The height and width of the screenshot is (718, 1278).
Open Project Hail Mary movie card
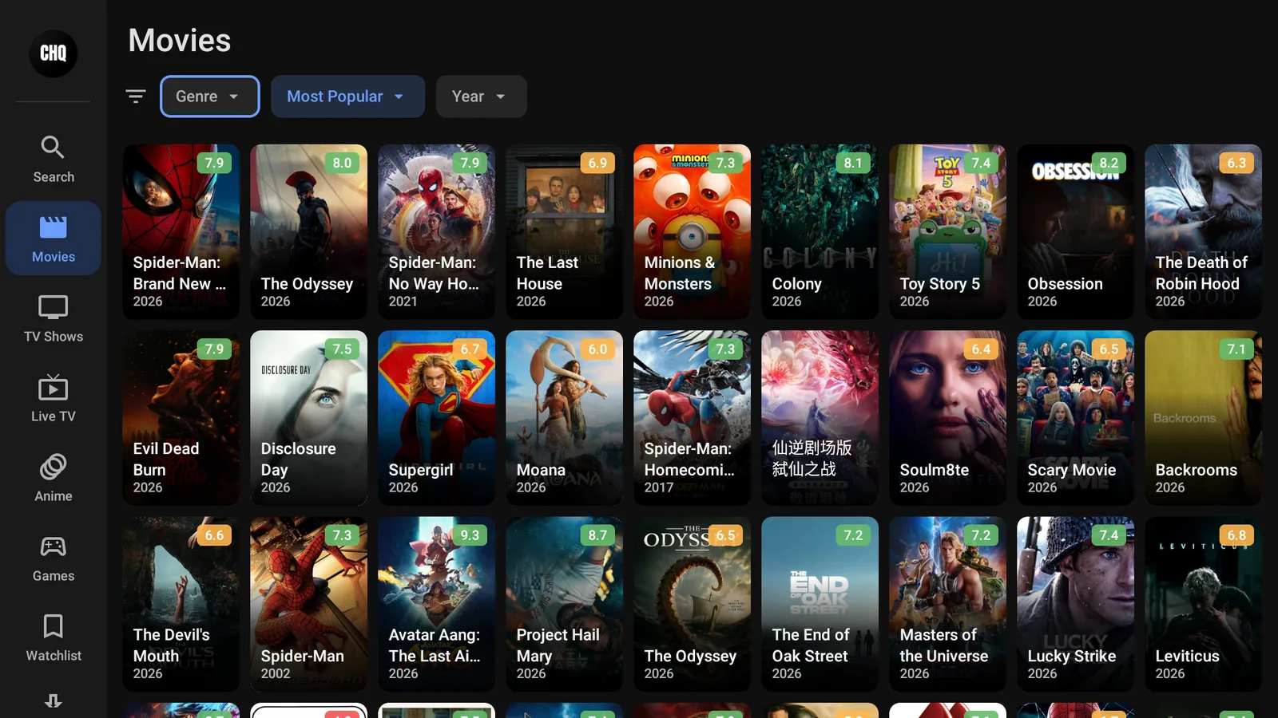tap(565, 604)
